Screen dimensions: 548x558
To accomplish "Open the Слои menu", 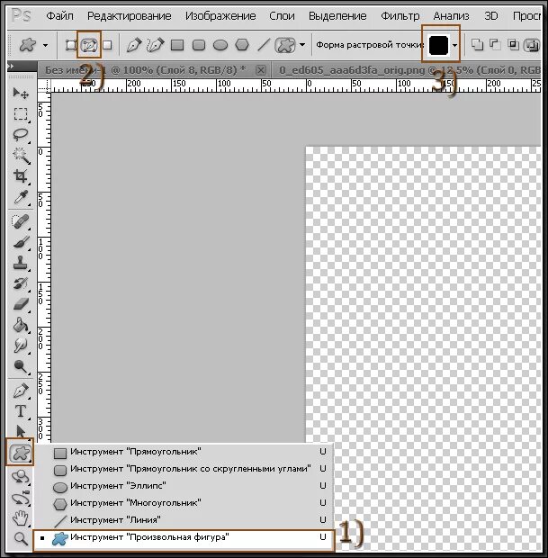I will (282, 16).
